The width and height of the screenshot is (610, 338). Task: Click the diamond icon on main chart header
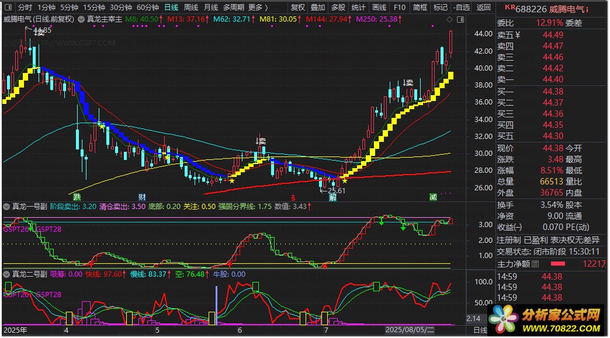(x=449, y=19)
